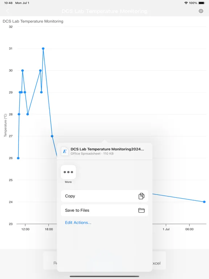Tap the Office Spreadsheet 110 KB subtitle

coord(92,154)
